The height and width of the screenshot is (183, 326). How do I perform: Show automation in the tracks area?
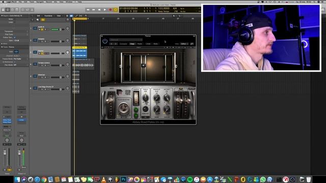point(76,16)
